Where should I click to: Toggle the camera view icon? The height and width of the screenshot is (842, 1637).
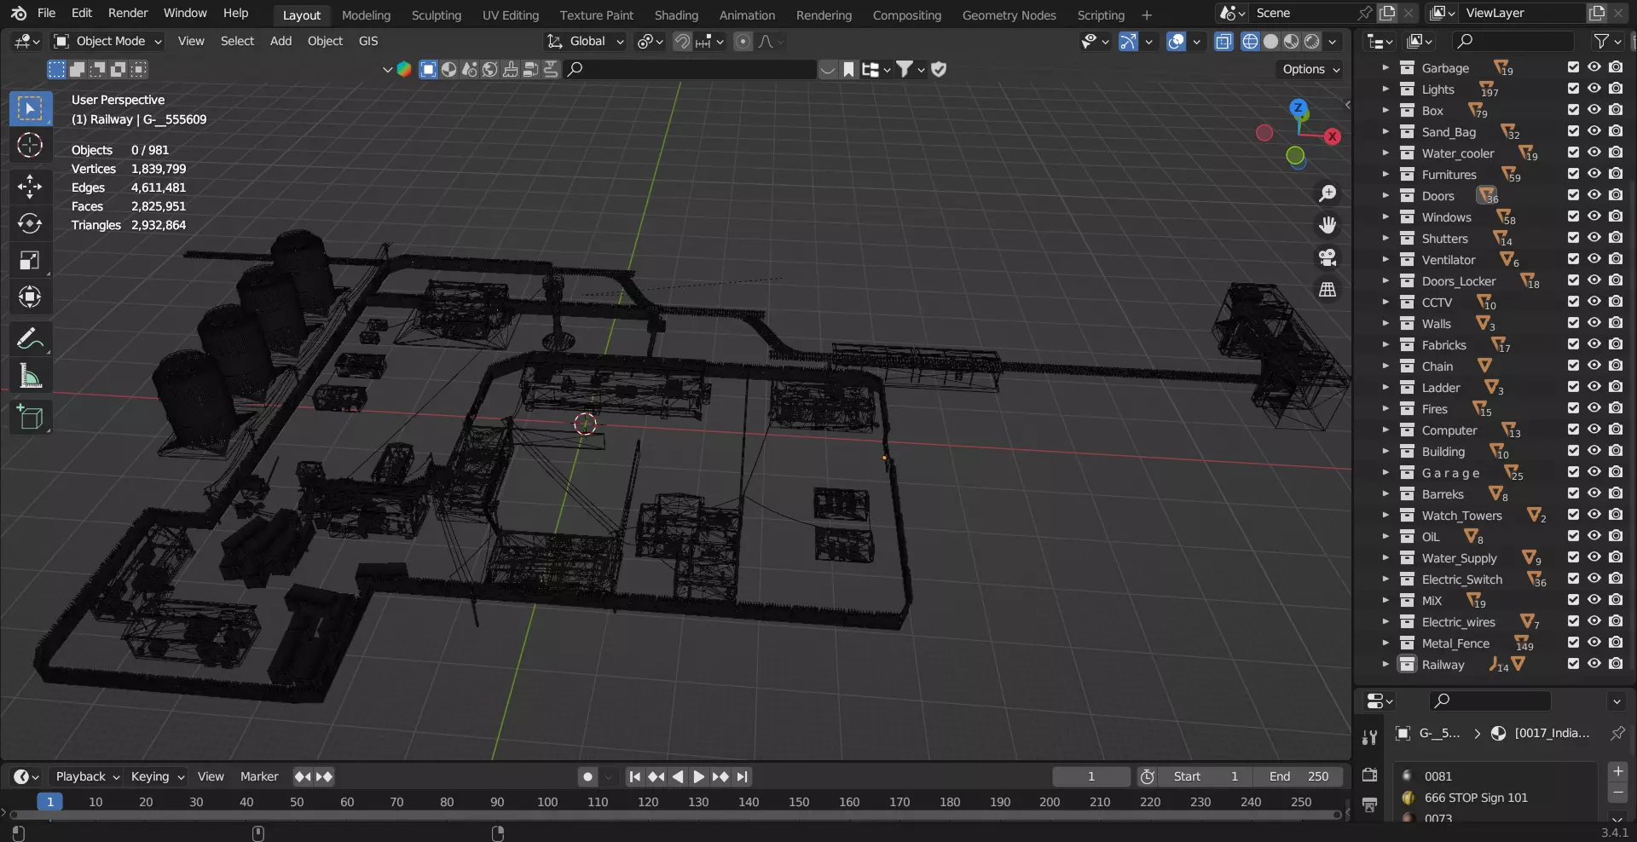(x=1328, y=257)
